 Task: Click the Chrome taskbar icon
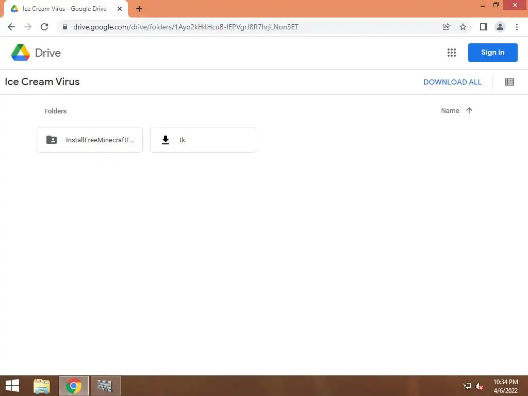tap(74, 386)
